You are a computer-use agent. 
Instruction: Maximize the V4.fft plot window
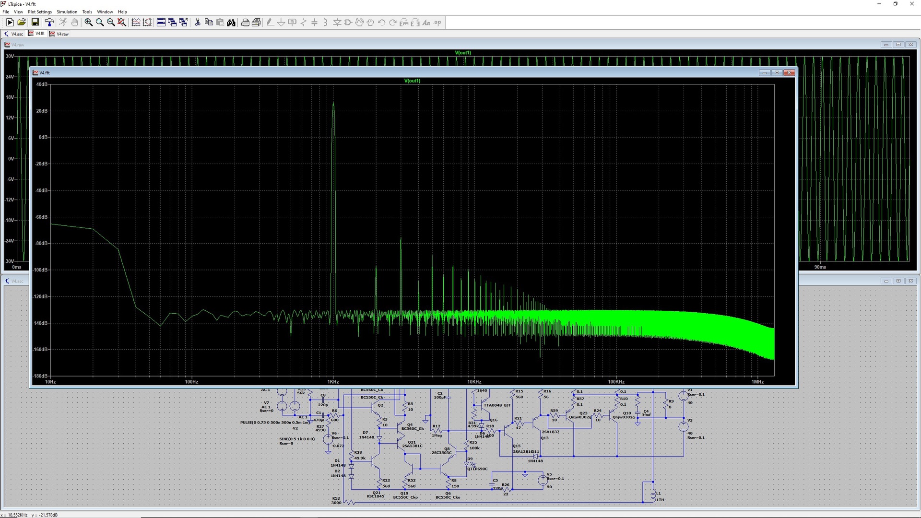click(x=777, y=72)
